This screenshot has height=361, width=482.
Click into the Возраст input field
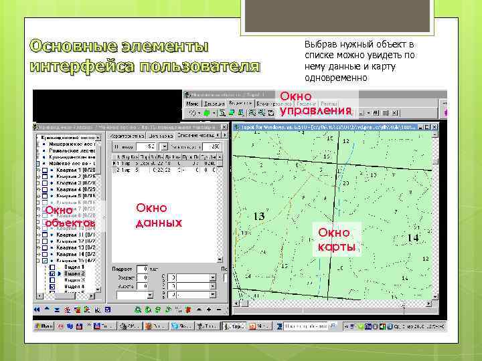point(143,277)
